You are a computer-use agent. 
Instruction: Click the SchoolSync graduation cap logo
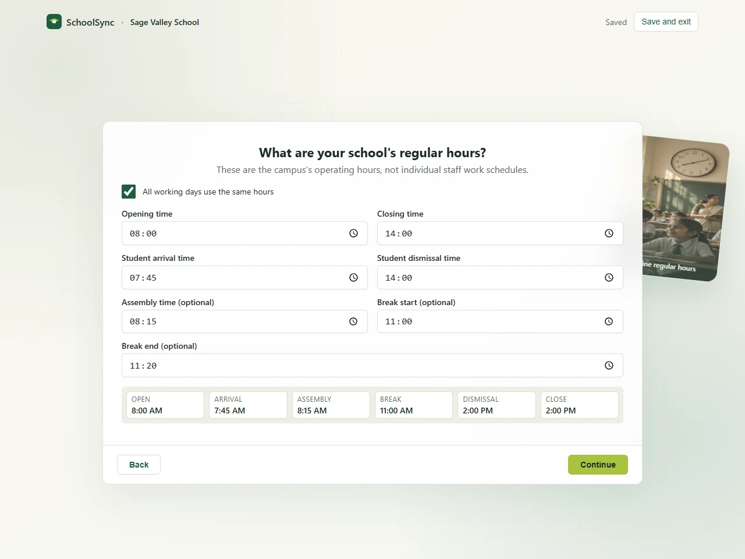(54, 22)
